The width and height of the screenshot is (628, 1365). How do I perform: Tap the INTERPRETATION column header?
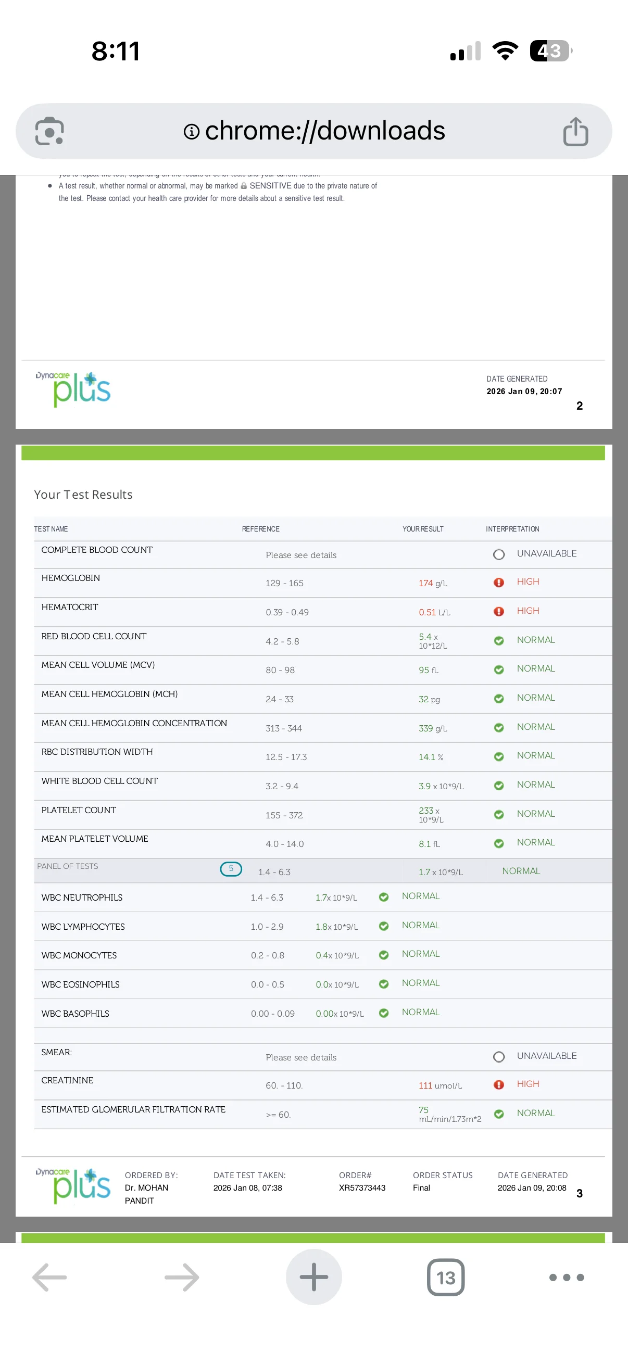point(512,529)
